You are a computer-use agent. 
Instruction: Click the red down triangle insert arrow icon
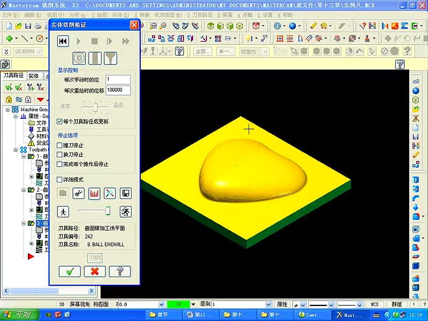coord(40,100)
